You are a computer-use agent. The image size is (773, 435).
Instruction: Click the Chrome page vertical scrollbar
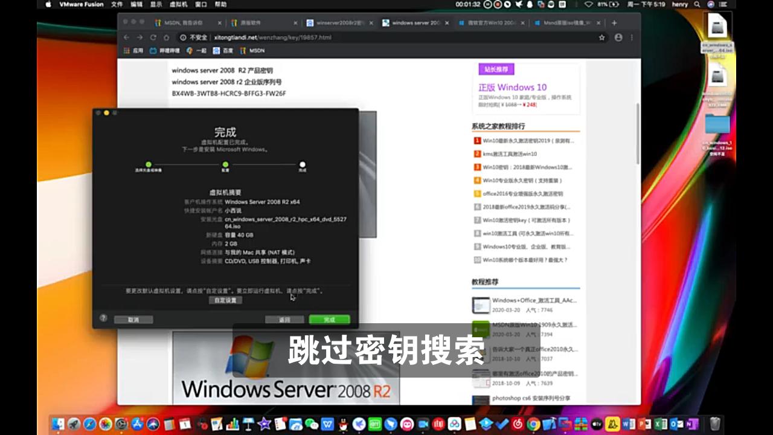coord(638,133)
